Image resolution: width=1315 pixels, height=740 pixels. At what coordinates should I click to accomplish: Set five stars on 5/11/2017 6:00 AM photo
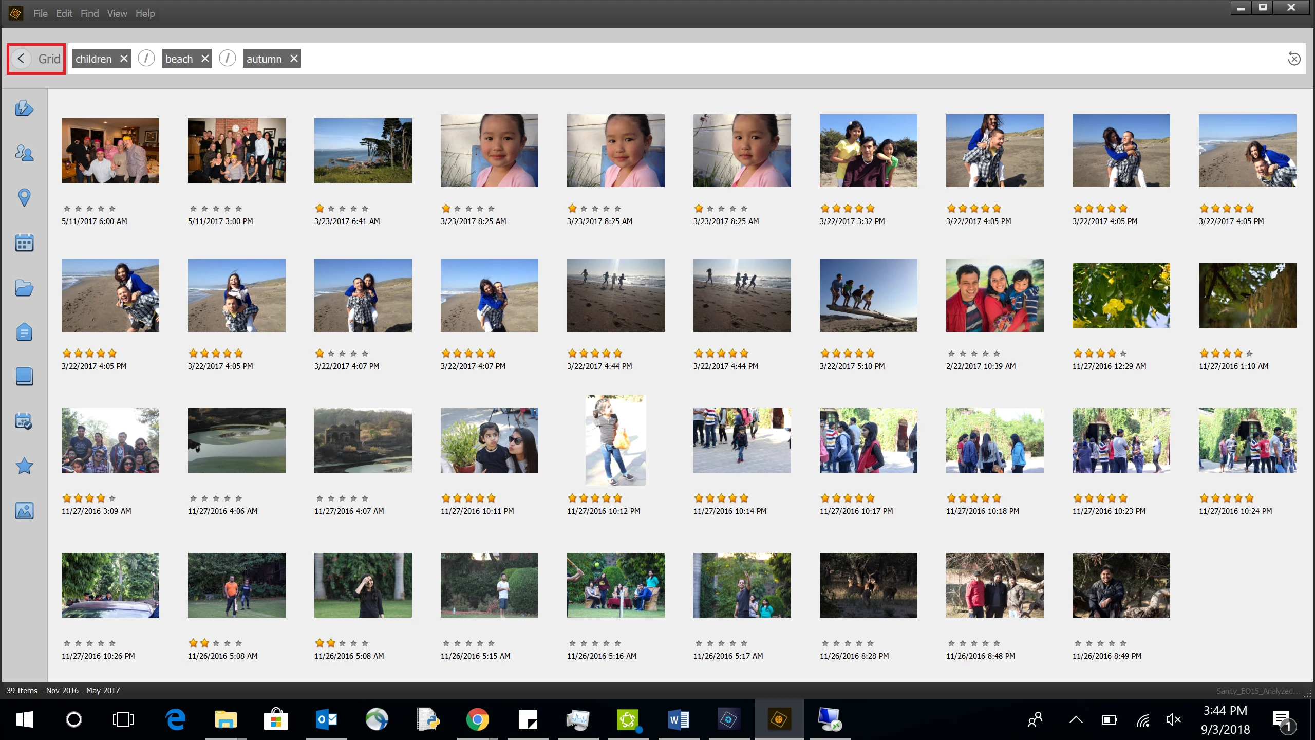[112, 209]
